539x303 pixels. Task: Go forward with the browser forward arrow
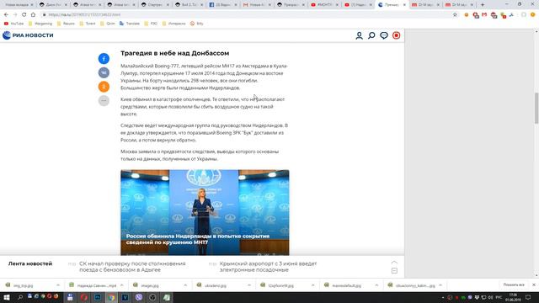(x=15, y=15)
